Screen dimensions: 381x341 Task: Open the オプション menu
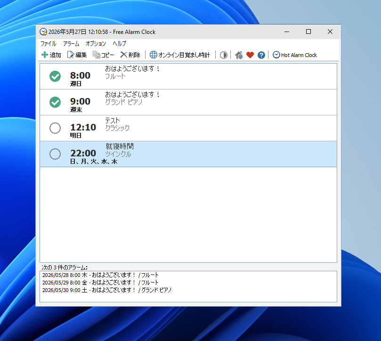click(96, 44)
